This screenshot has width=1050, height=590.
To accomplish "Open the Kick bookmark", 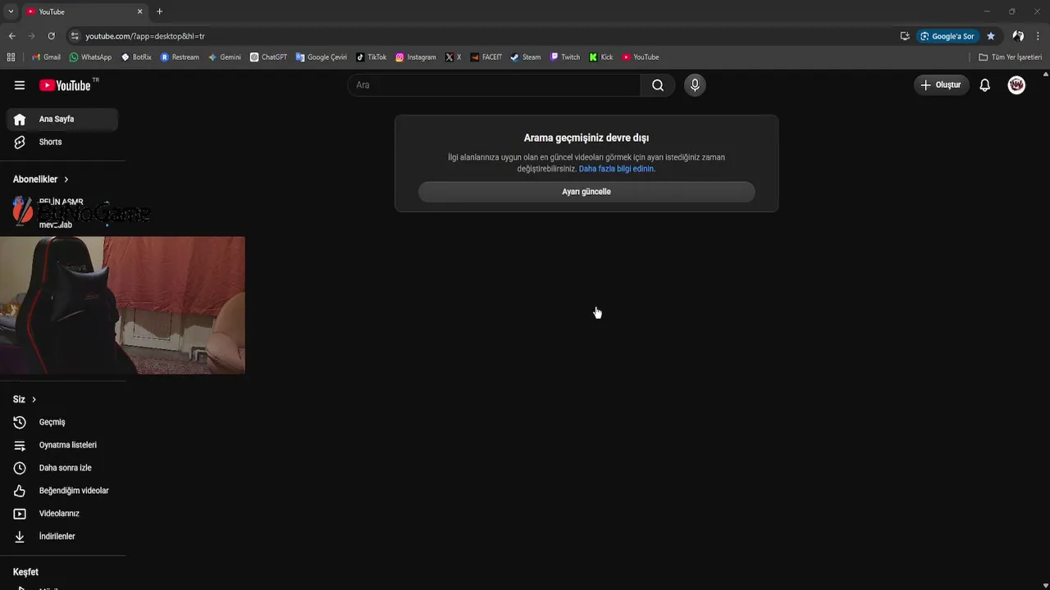I will 600,57.
